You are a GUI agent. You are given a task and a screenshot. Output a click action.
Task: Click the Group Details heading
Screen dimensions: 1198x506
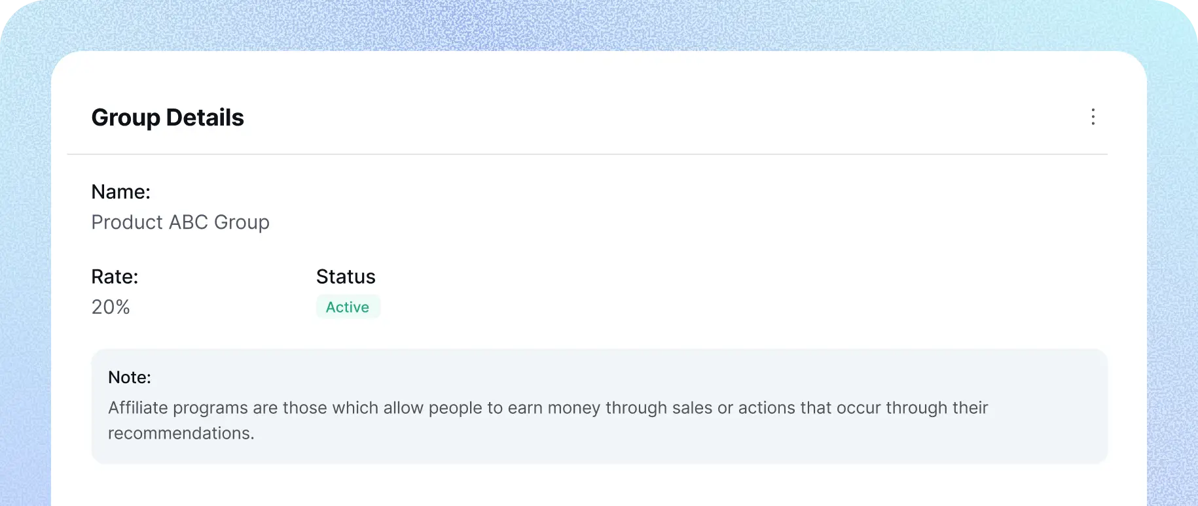pyautogui.click(x=168, y=118)
